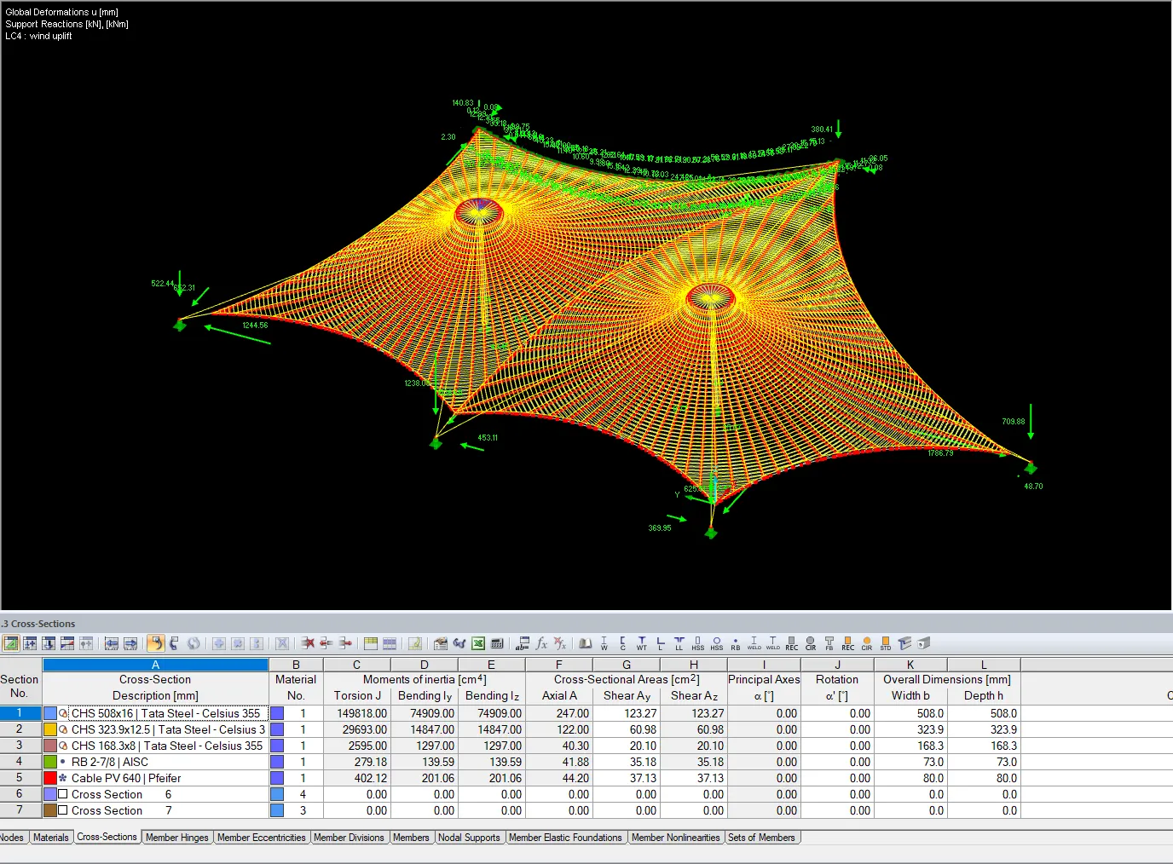Select the gray CIR circle section icon
1173x864 pixels.
click(811, 643)
